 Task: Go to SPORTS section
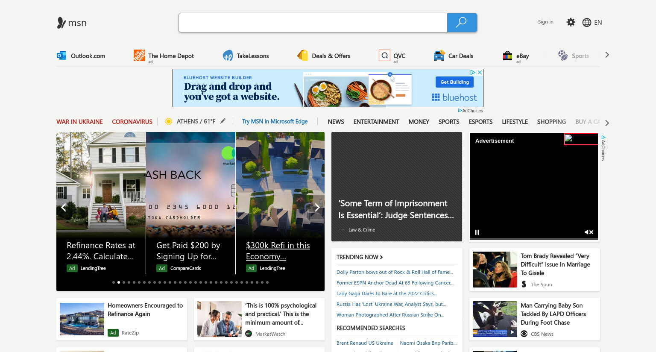tap(449, 121)
